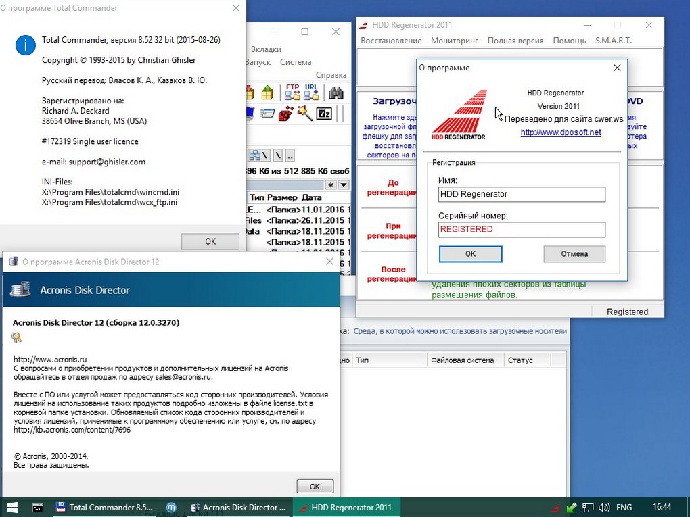Click the Серийный номер field
The image size is (690, 517).
point(522,230)
